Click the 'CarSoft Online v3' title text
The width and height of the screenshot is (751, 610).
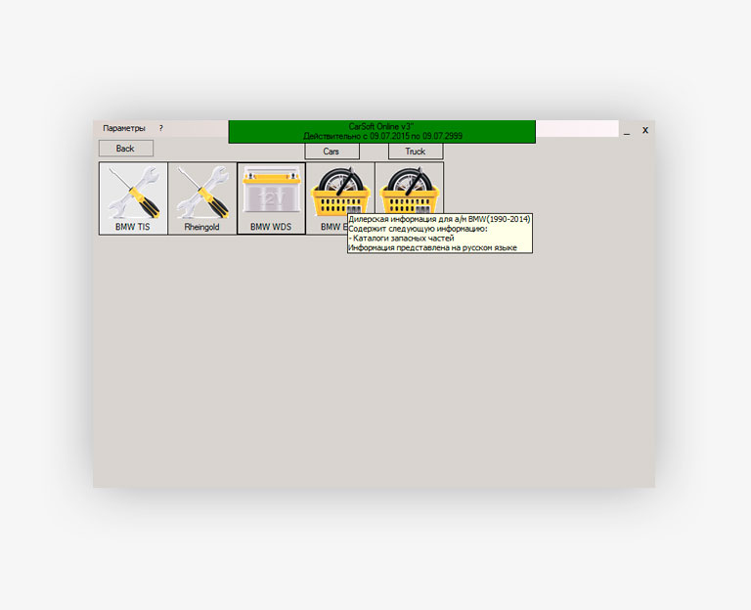coord(381,126)
